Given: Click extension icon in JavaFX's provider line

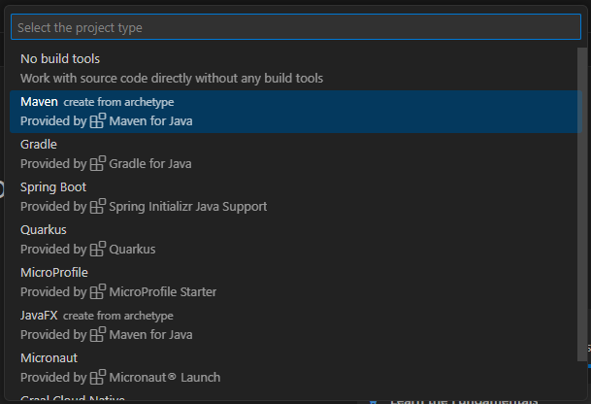Looking at the screenshot, I should point(97,335).
